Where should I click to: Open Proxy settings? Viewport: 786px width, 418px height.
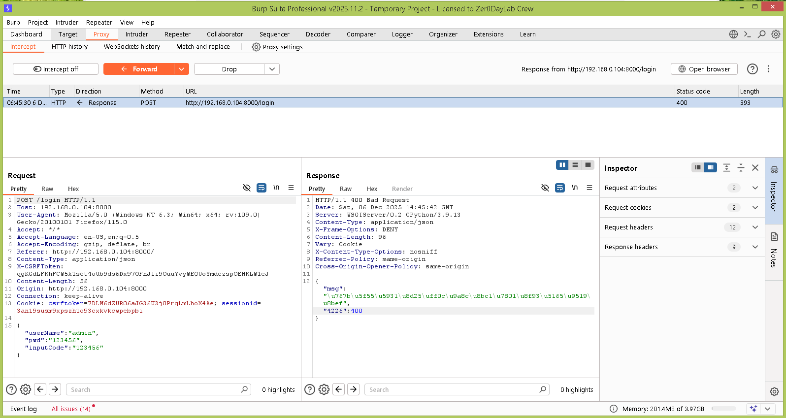[x=277, y=47]
